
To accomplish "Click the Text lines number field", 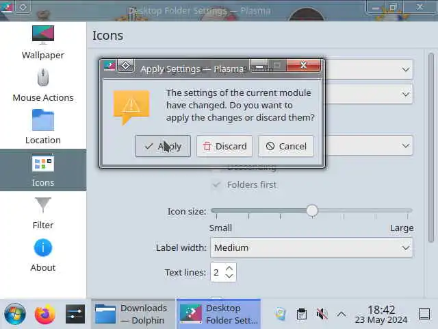I will coord(217,272).
